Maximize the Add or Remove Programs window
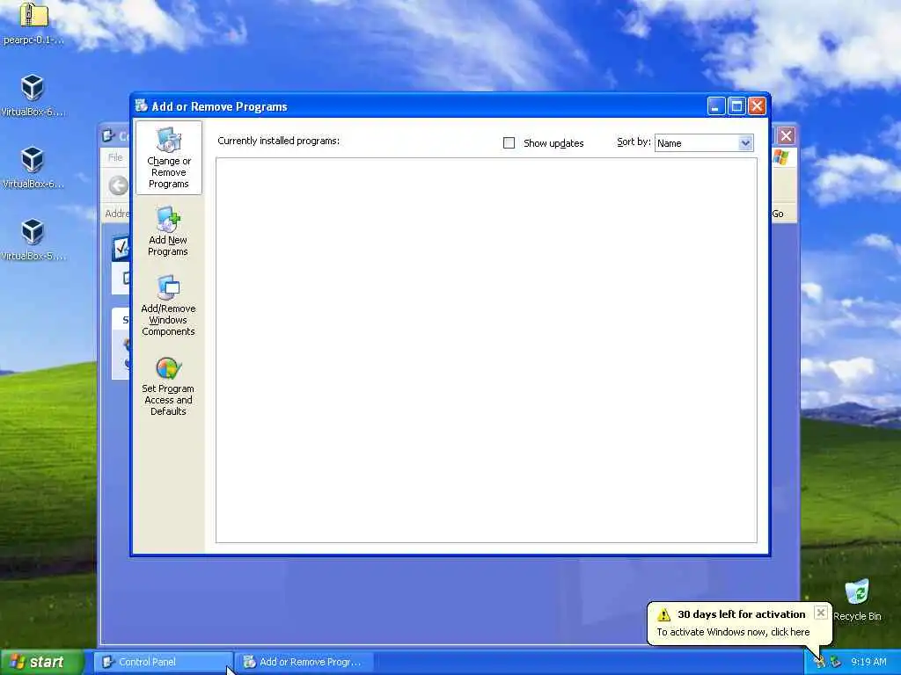 tap(736, 106)
